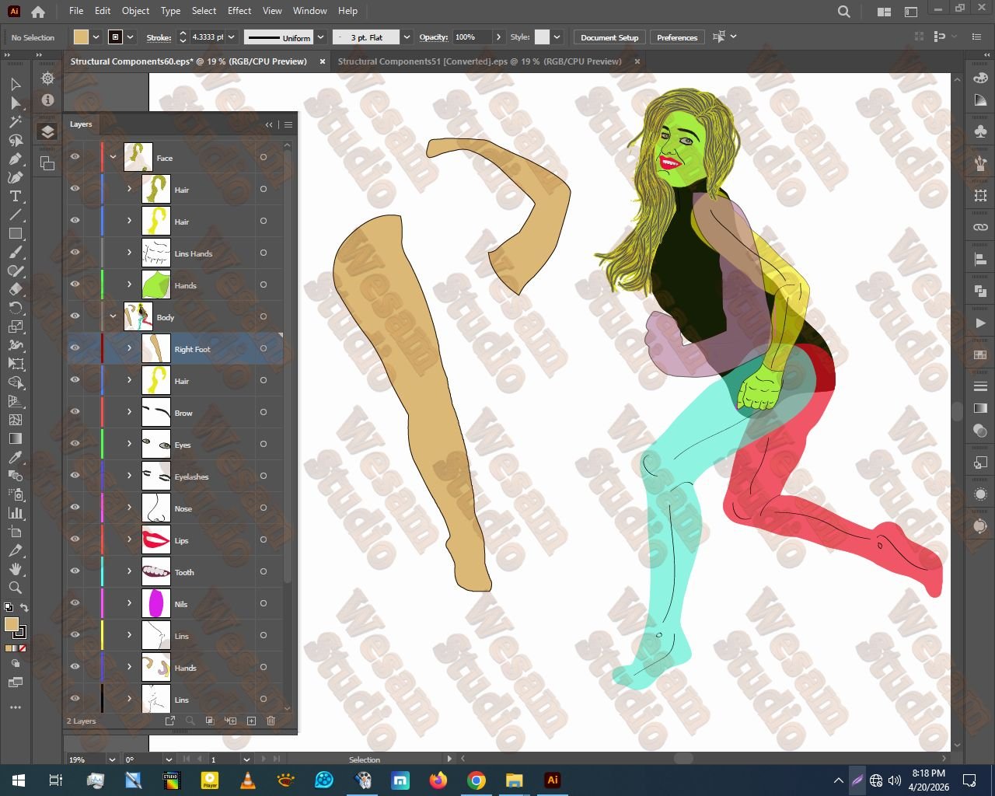Choose the Zoom tool
The image size is (995, 796).
click(x=15, y=588)
